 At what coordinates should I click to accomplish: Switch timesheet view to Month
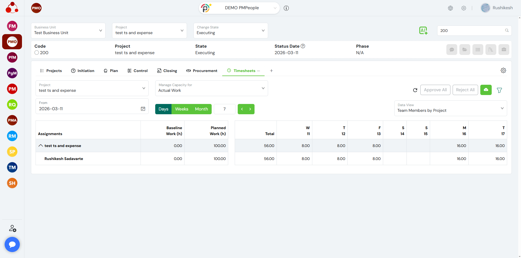(x=201, y=109)
